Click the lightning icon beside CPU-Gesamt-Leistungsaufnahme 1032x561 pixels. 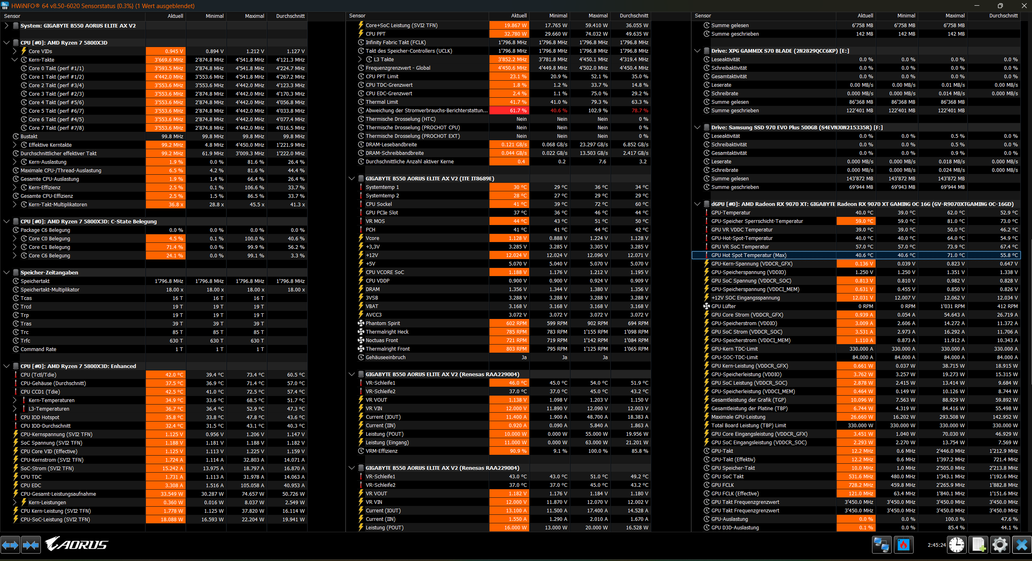tap(16, 494)
